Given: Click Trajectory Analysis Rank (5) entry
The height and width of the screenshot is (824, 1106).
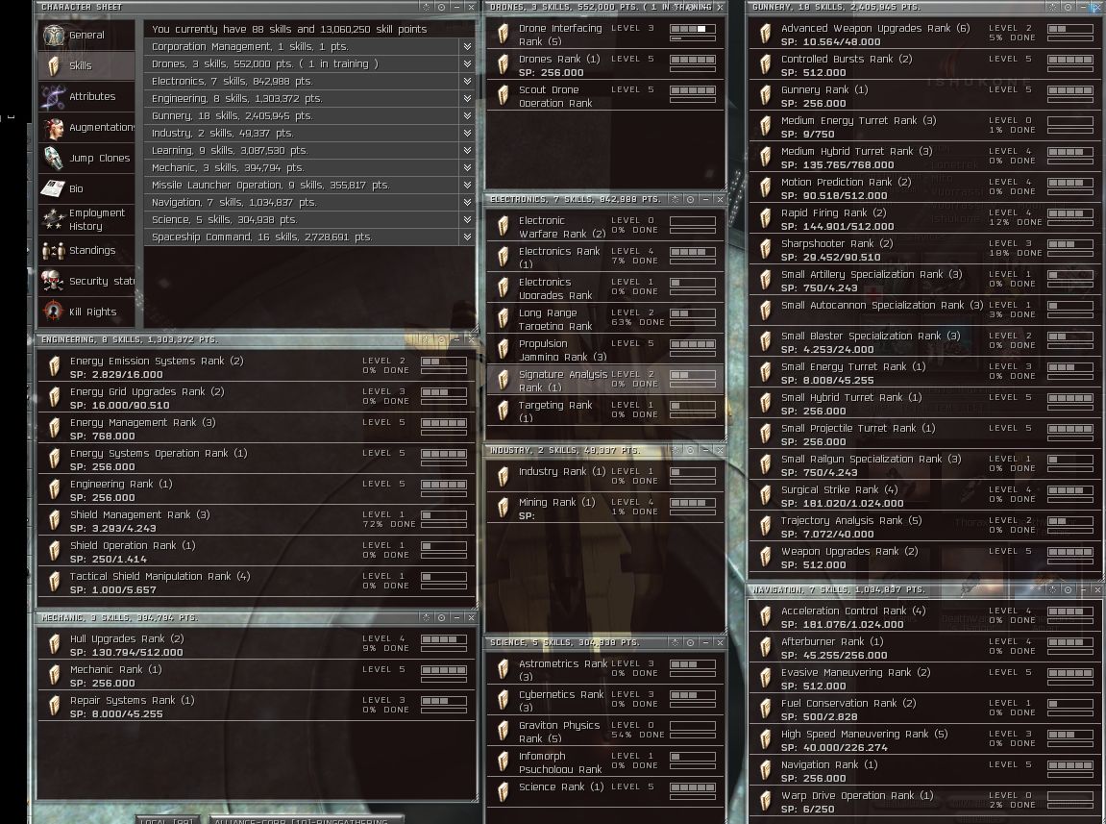Looking at the screenshot, I should pos(924,527).
